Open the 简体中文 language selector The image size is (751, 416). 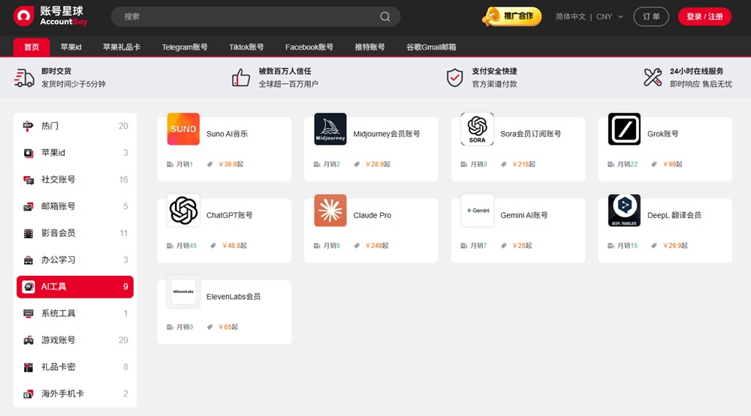pos(571,16)
